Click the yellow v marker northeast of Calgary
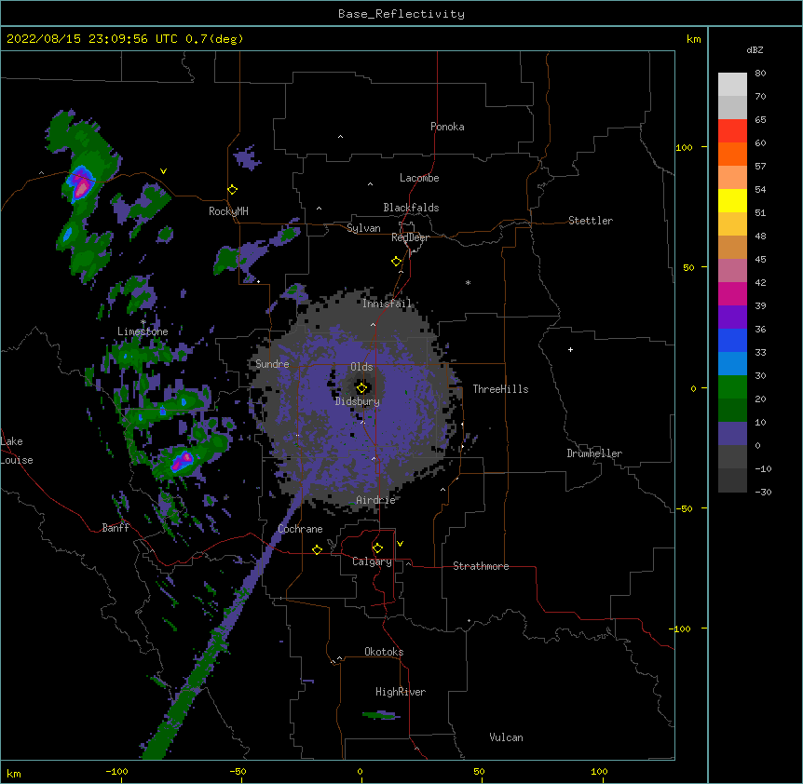 400,544
